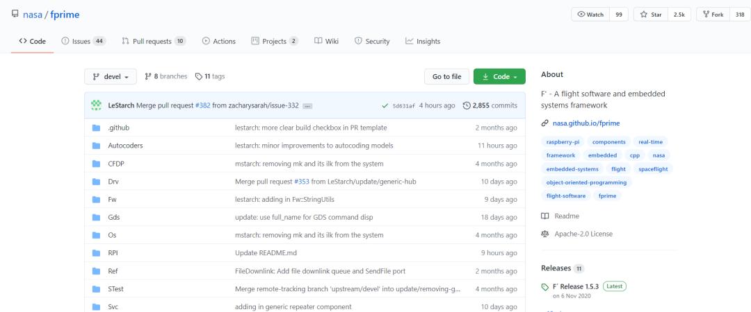Open 'adding in generic repeater component' commit
Image resolution: width=751 pixels, height=312 pixels.
(293, 306)
